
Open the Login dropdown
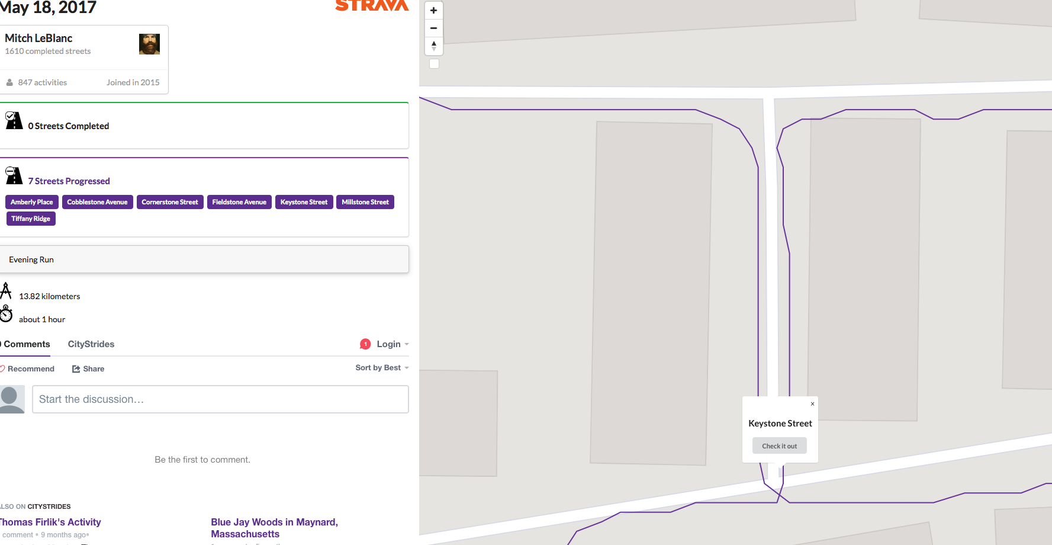(393, 344)
